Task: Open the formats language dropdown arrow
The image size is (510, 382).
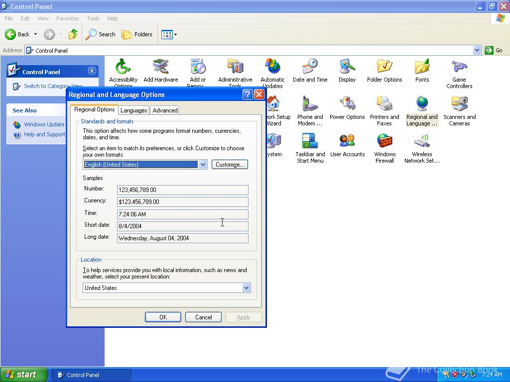Action: point(203,164)
